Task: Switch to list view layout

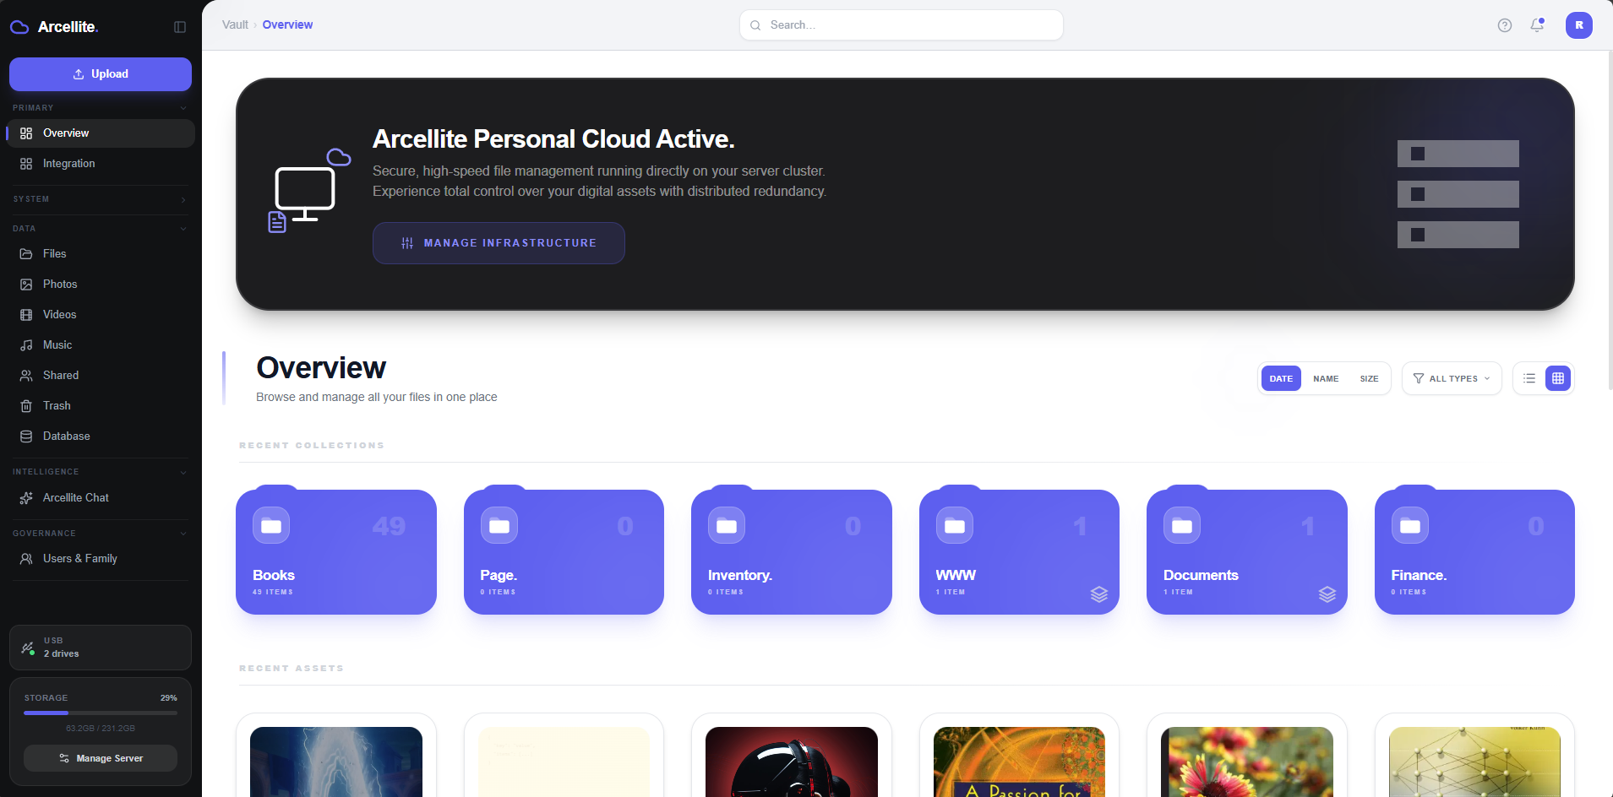Action: 1528,378
